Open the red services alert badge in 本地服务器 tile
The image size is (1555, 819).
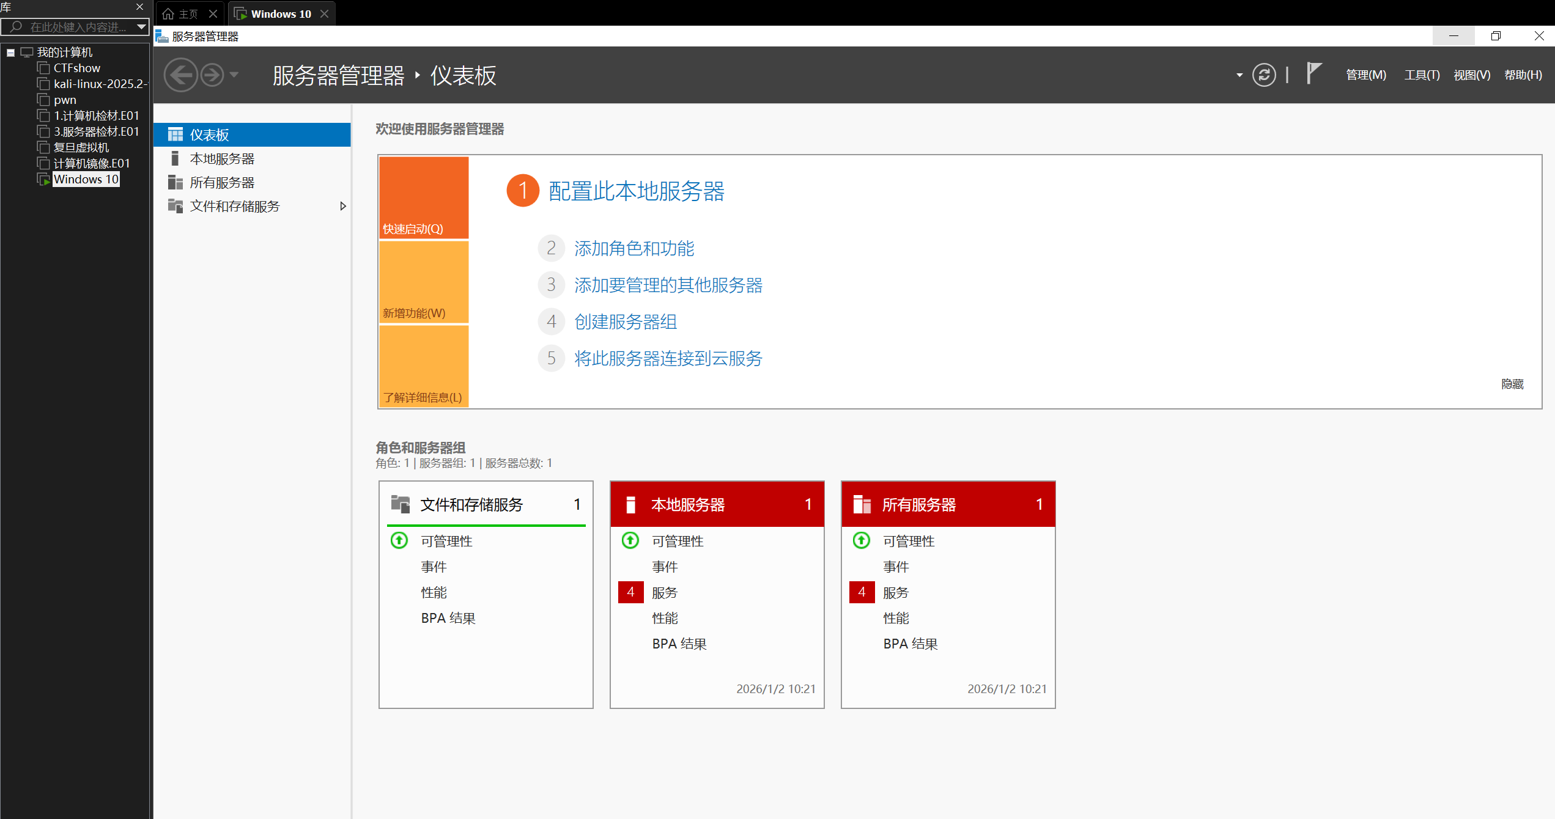630,592
